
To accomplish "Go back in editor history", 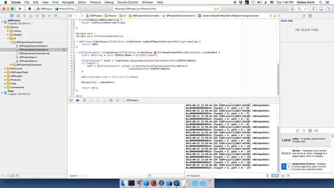I will tap(76, 16).
